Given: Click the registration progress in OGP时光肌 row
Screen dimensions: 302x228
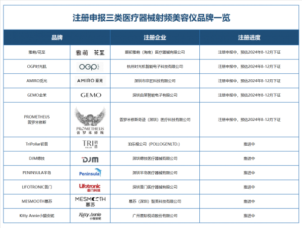Looking at the screenshot, I should tap(249, 67).
